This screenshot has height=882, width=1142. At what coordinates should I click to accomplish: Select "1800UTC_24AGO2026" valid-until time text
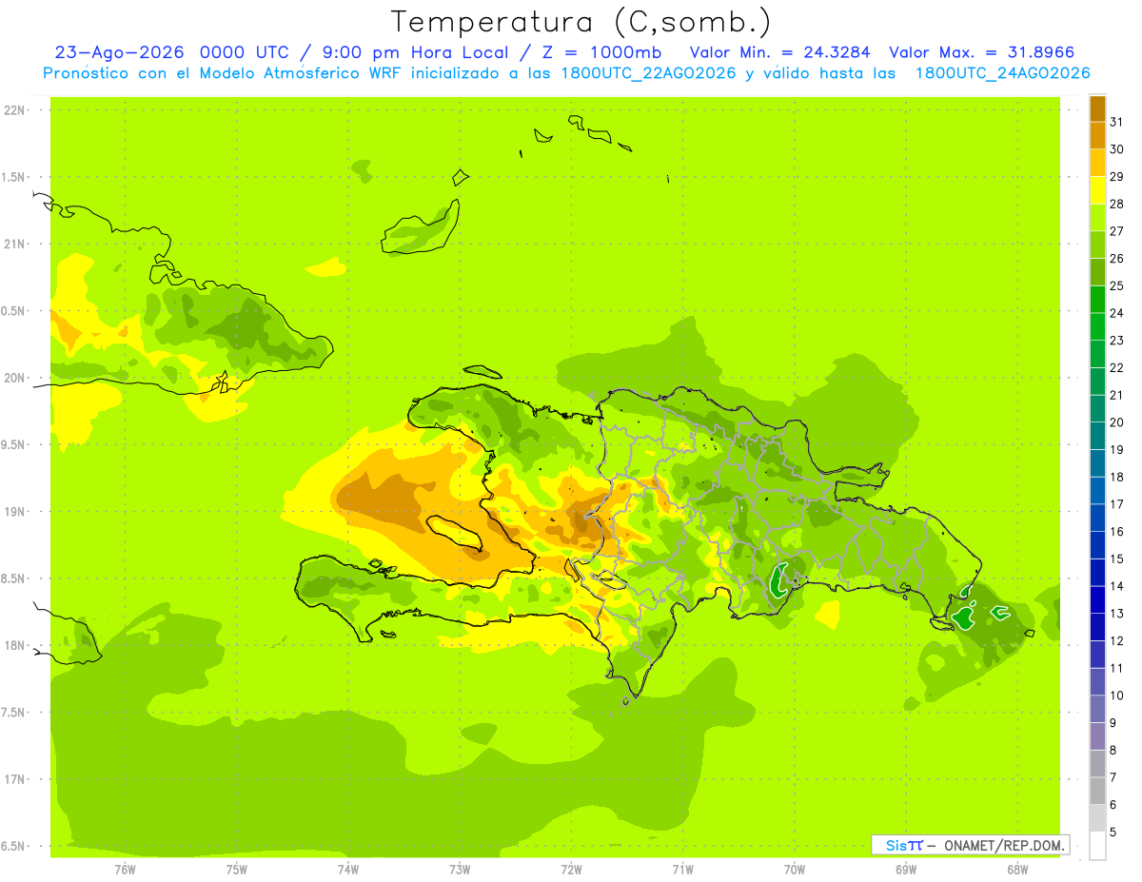pyautogui.click(x=1002, y=73)
